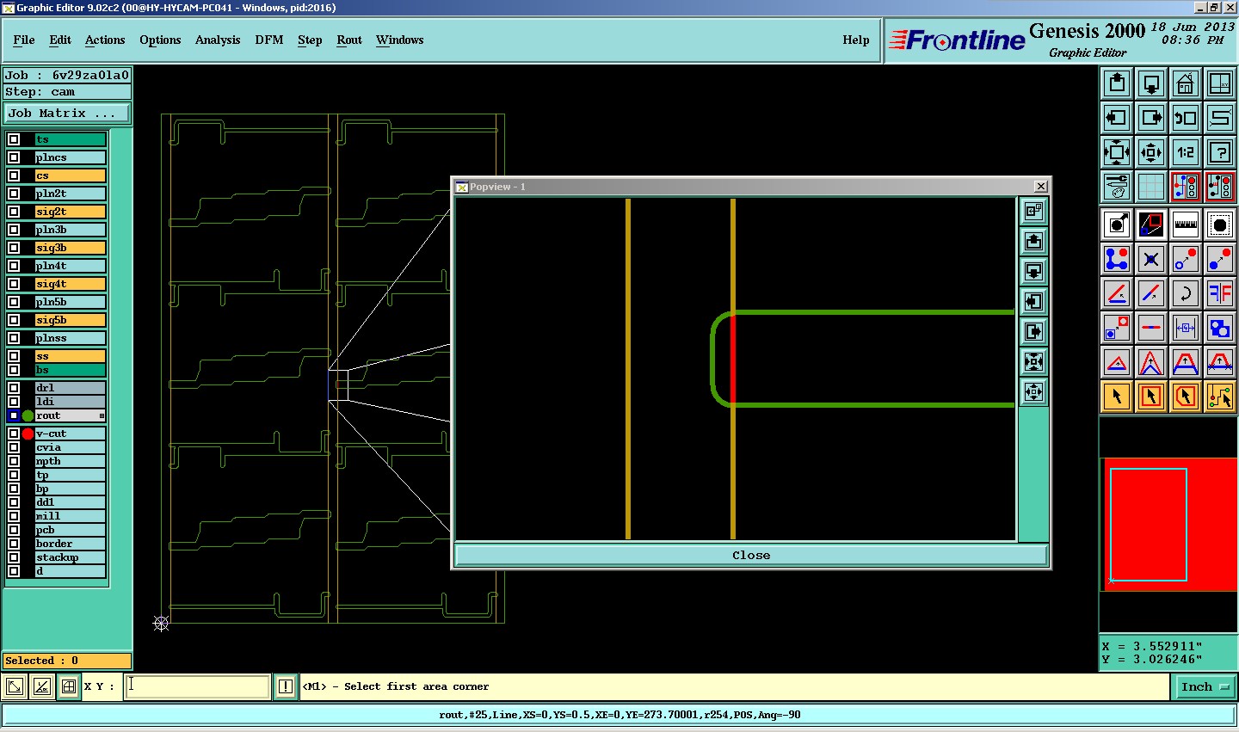Screen dimensions: 1239x732
Task: Click the mirror F tool icon
Action: click(x=1220, y=293)
